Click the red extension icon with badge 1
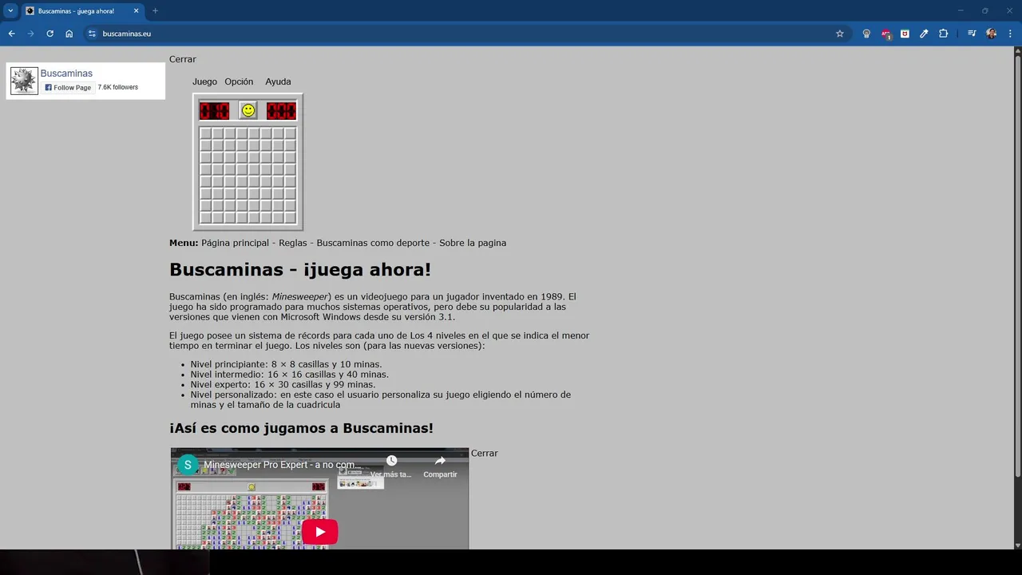 coord(885,34)
